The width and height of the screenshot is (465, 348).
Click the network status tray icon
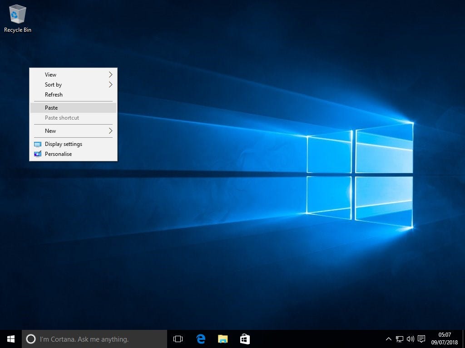pos(400,339)
